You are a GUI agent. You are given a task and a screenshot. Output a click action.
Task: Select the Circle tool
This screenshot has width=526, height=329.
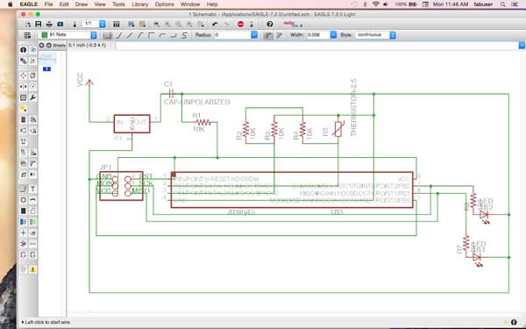(x=23, y=200)
